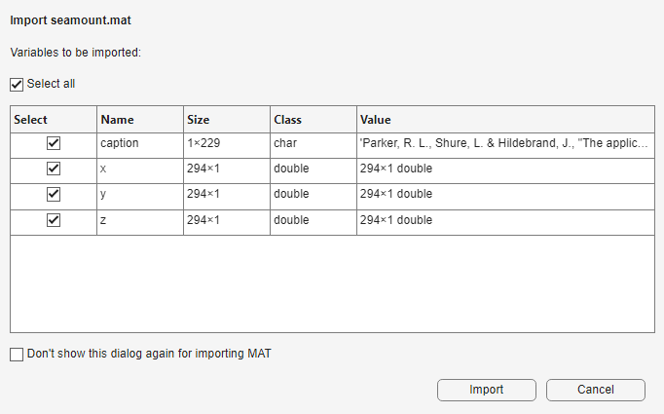Uncheck the x variable checkbox

point(54,169)
